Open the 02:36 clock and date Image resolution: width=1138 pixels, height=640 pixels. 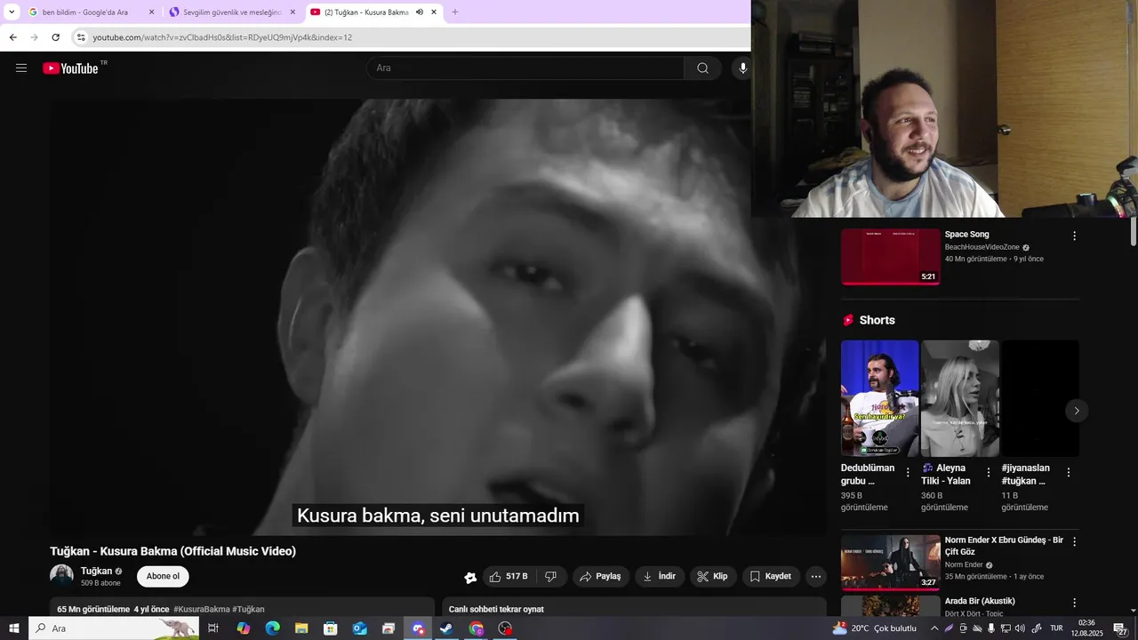pos(1086,628)
